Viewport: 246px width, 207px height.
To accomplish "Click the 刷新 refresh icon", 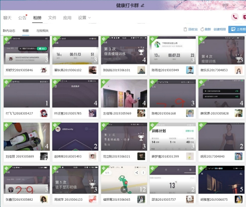I will point(202,29).
